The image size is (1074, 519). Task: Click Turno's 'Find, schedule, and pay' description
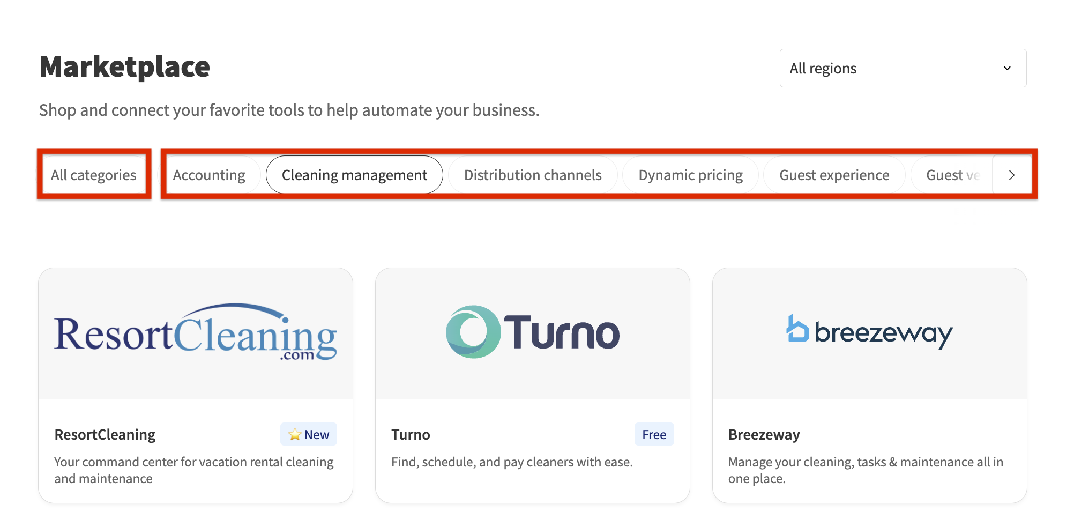pyautogui.click(x=512, y=462)
